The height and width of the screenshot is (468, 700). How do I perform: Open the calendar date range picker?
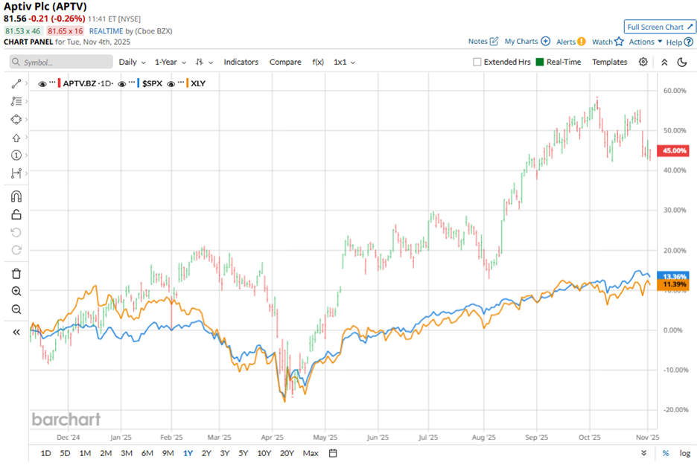[x=333, y=453]
